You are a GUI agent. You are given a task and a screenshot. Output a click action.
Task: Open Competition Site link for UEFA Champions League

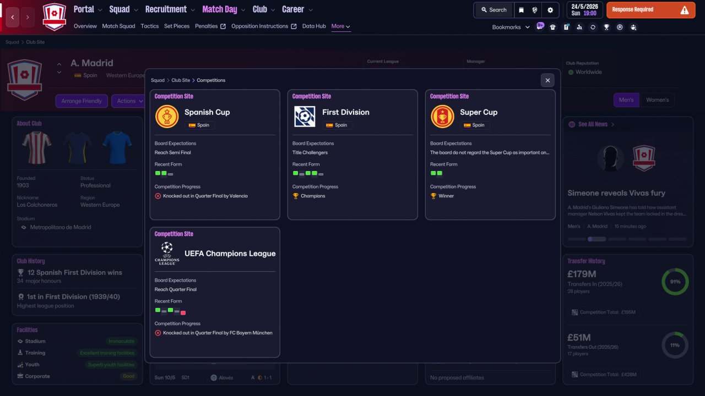[174, 234]
